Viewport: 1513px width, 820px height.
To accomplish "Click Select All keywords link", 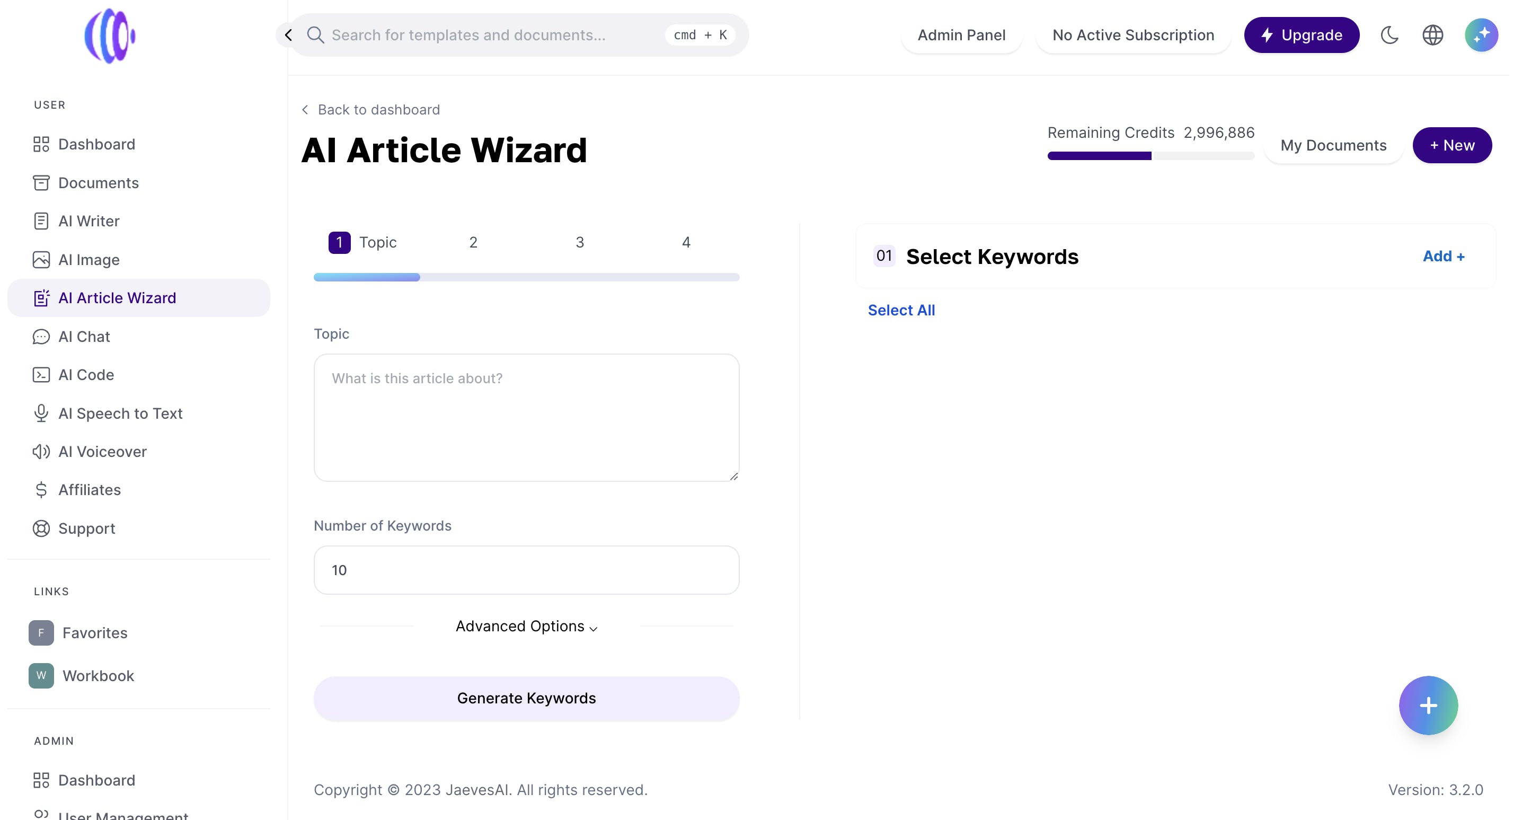I will [901, 310].
